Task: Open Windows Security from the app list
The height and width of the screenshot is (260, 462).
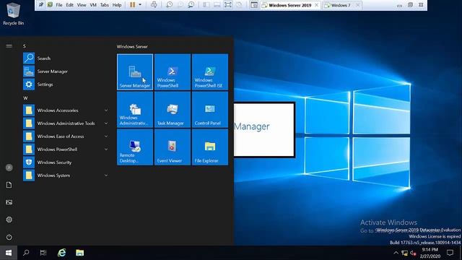Action: pyautogui.click(x=66, y=162)
